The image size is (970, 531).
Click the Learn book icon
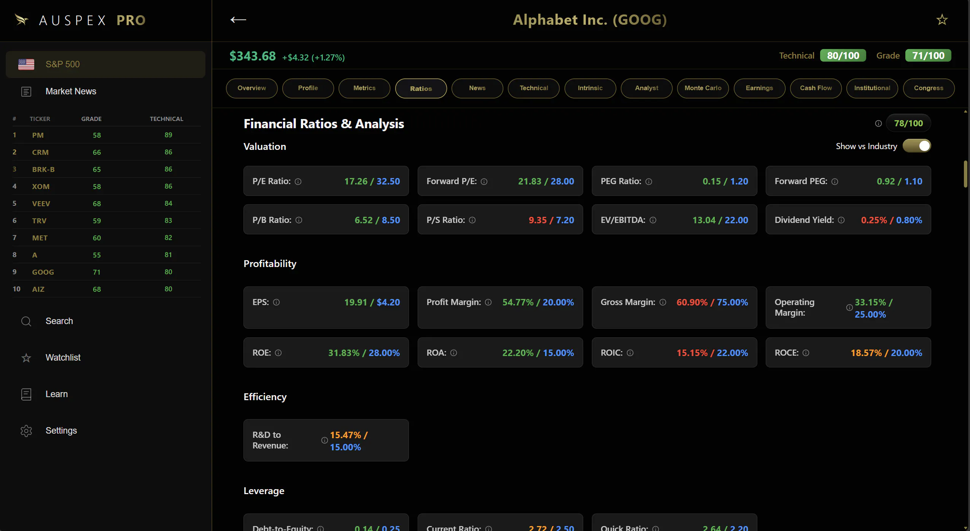(x=26, y=394)
